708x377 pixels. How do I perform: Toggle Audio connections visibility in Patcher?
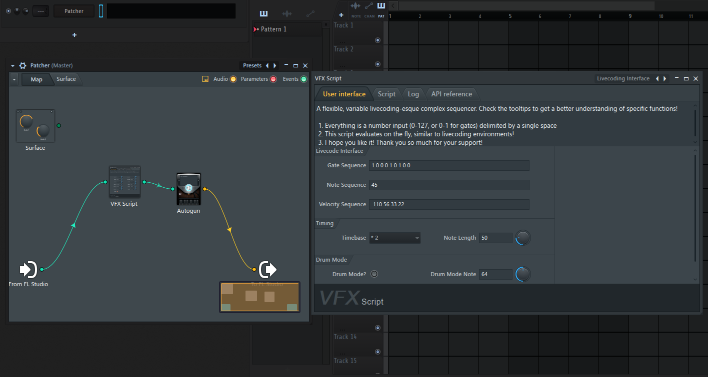233,79
